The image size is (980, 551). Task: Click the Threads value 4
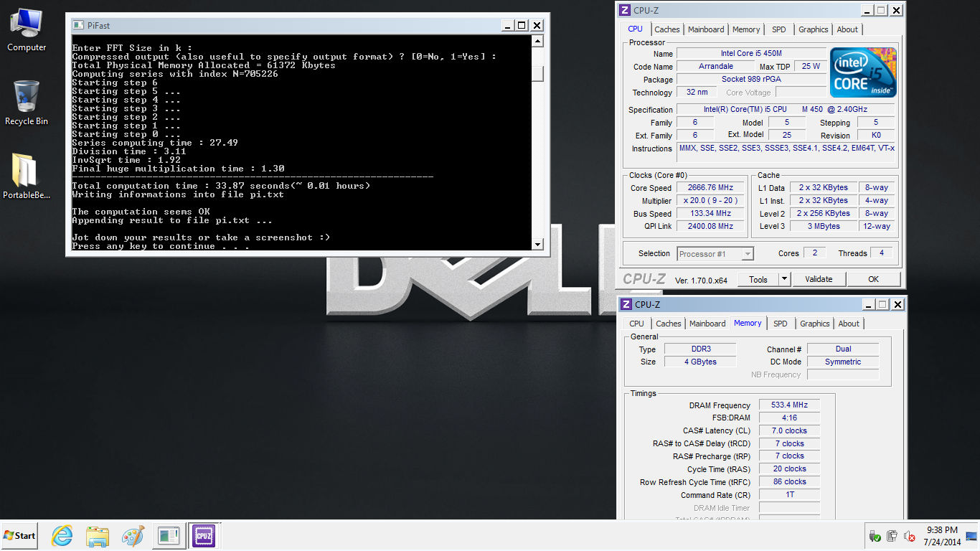coord(882,253)
